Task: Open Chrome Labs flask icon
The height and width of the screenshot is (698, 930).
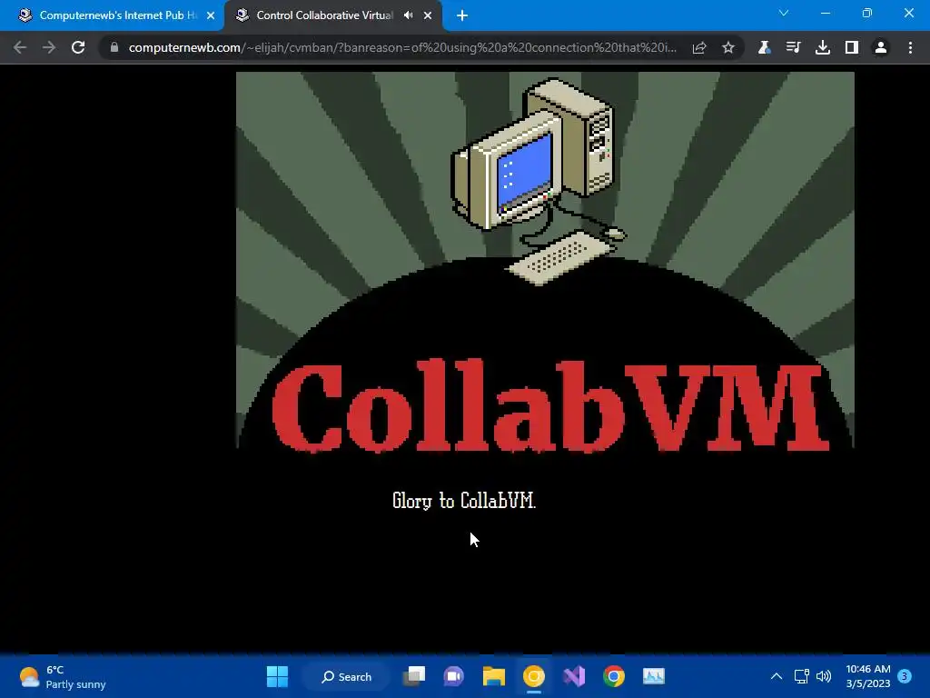Action: pos(764,47)
